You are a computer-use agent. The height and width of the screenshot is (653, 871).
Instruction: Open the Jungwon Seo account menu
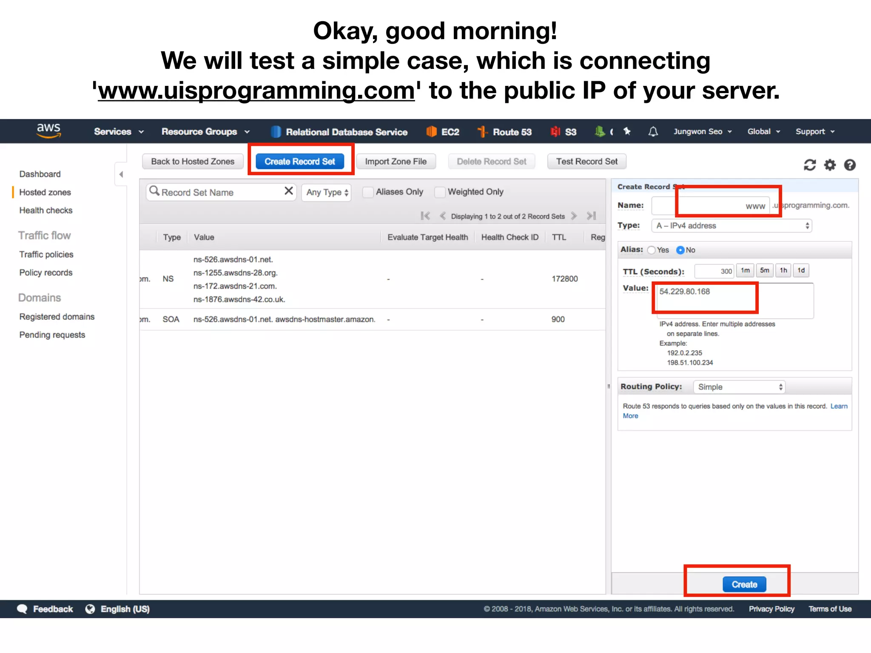pyautogui.click(x=703, y=132)
